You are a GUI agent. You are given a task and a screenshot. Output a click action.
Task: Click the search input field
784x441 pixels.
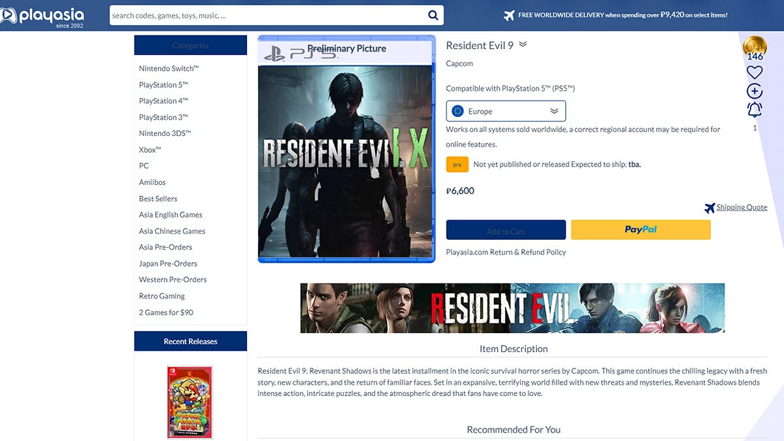point(268,15)
